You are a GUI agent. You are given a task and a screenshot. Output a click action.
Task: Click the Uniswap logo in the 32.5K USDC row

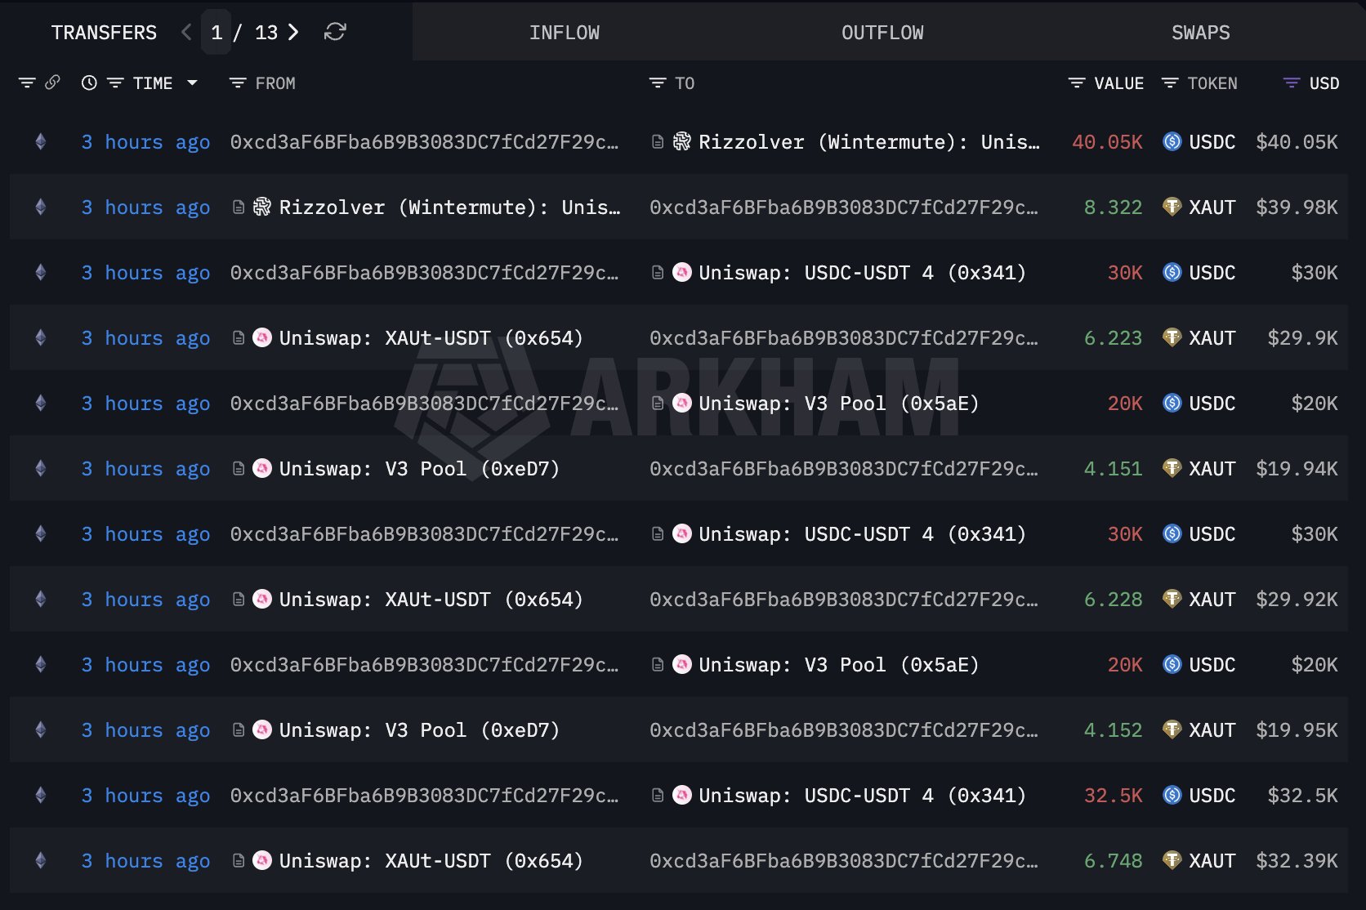tap(682, 795)
